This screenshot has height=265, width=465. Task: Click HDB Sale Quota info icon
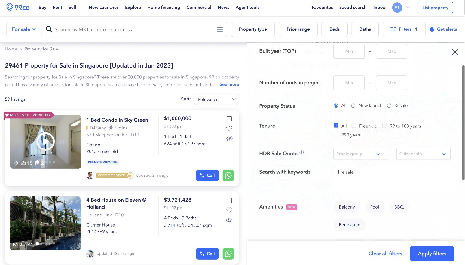pos(301,153)
